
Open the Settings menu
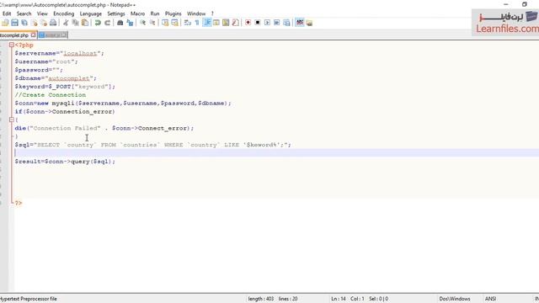click(x=116, y=13)
